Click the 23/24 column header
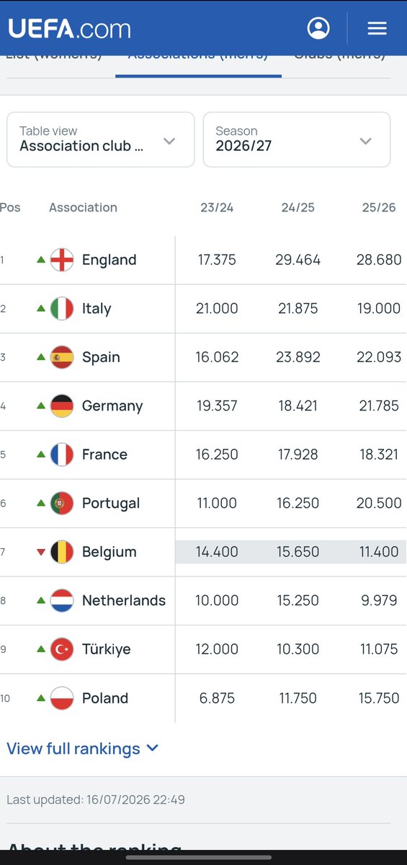The image size is (407, 865). pos(217,208)
